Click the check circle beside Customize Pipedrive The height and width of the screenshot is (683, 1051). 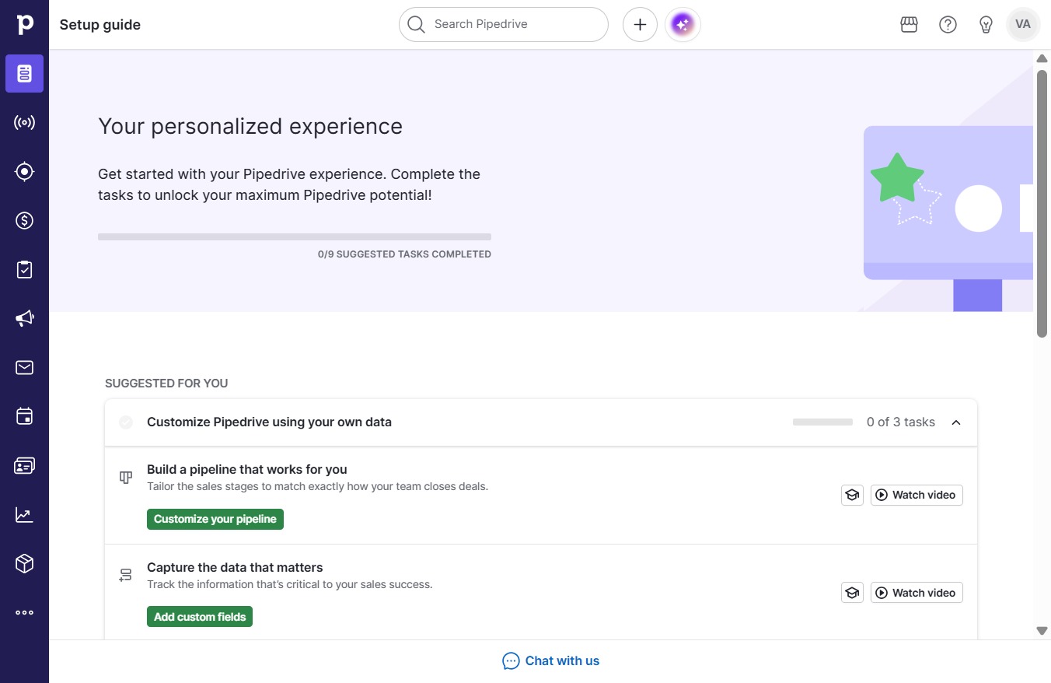tap(126, 422)
